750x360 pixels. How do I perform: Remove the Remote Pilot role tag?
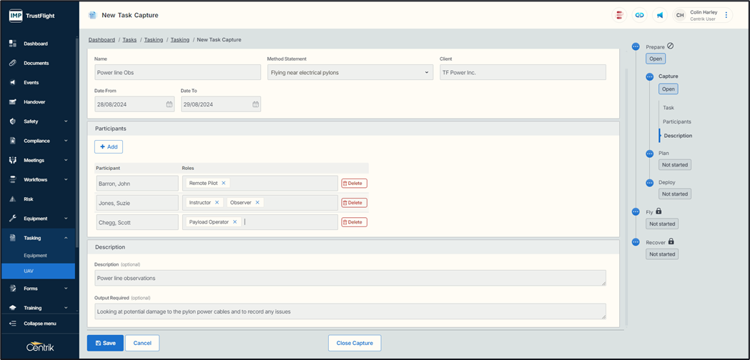click(224, 184)
